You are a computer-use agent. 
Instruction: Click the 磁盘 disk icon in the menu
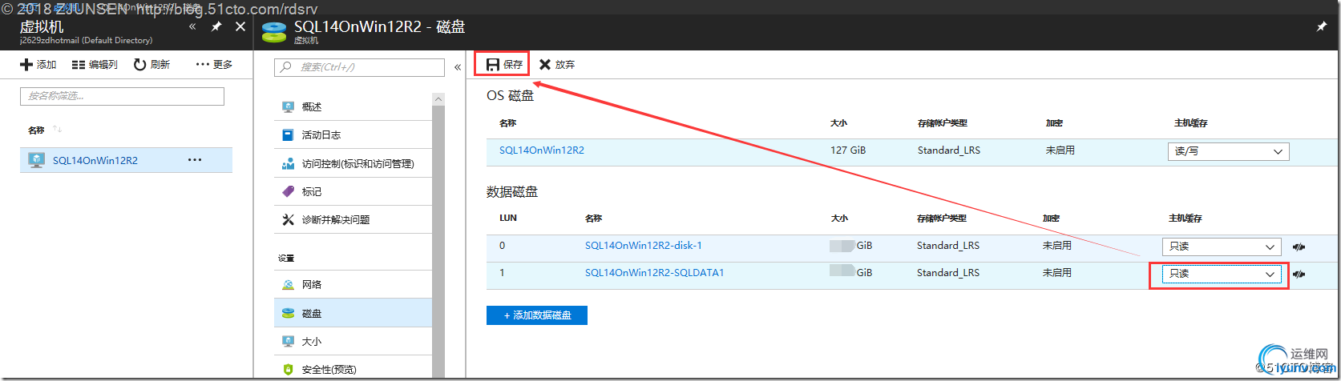point(289,313)
